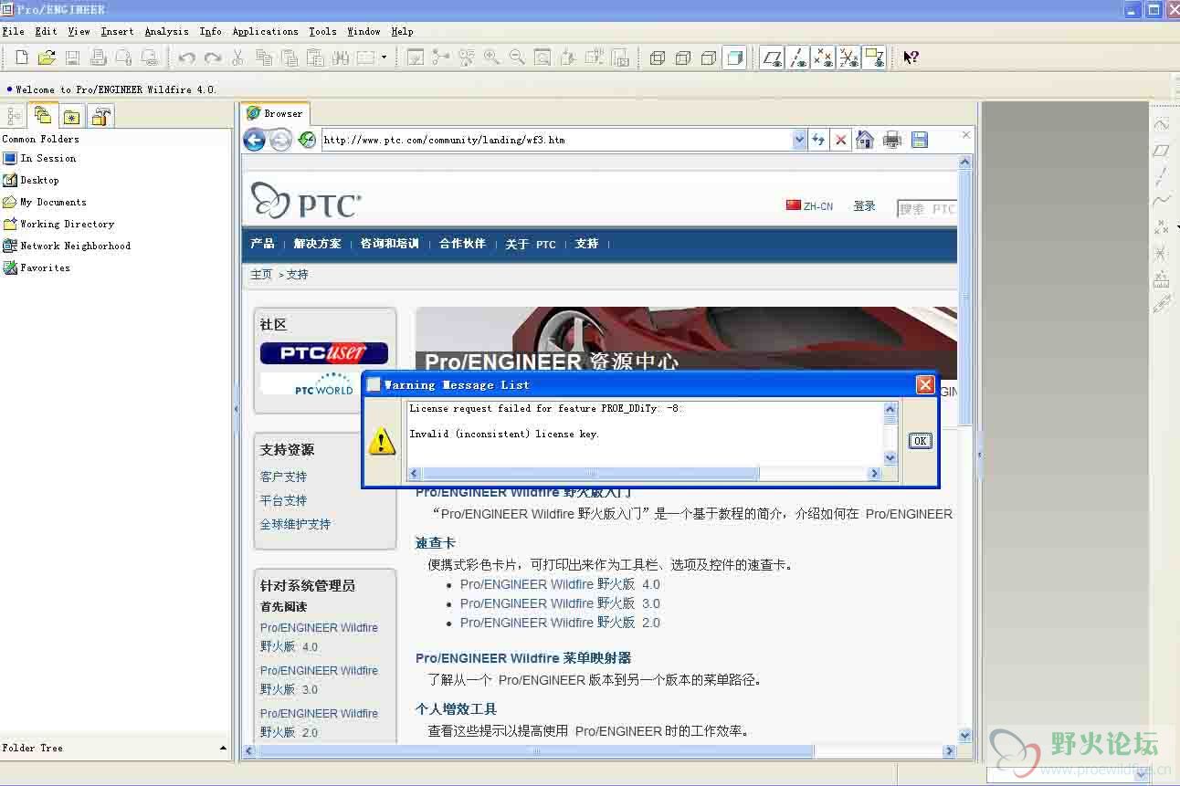Click the PTC search input field

coord(927,209)
